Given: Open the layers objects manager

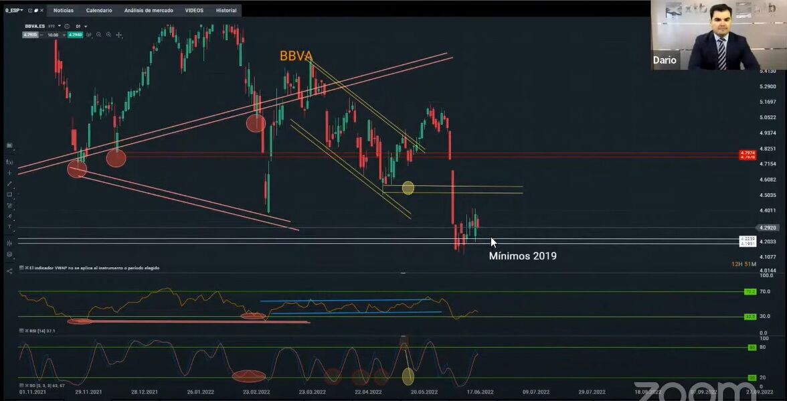Looking at the screenshot, I should point(9,254).
